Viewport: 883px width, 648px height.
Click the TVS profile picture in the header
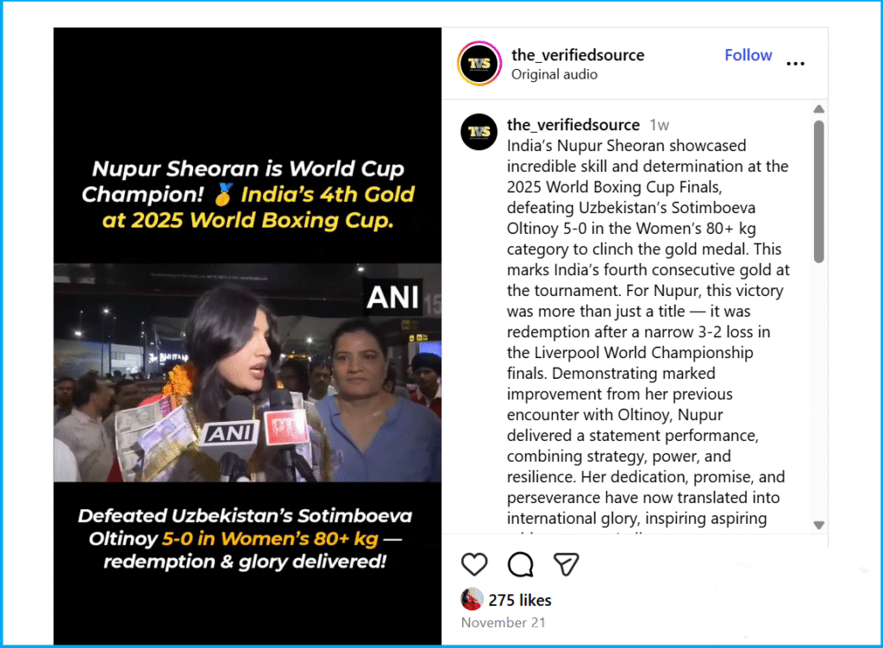click(x=479, y=63)
